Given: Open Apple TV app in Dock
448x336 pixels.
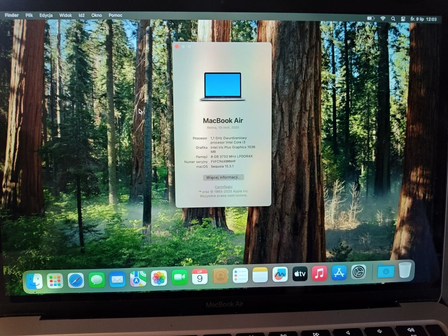Looking at the screenshot, I should [x=300, y=274].
